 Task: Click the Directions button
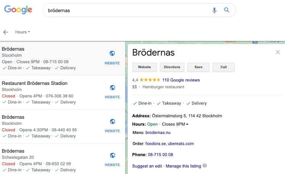tap(172, 67)
